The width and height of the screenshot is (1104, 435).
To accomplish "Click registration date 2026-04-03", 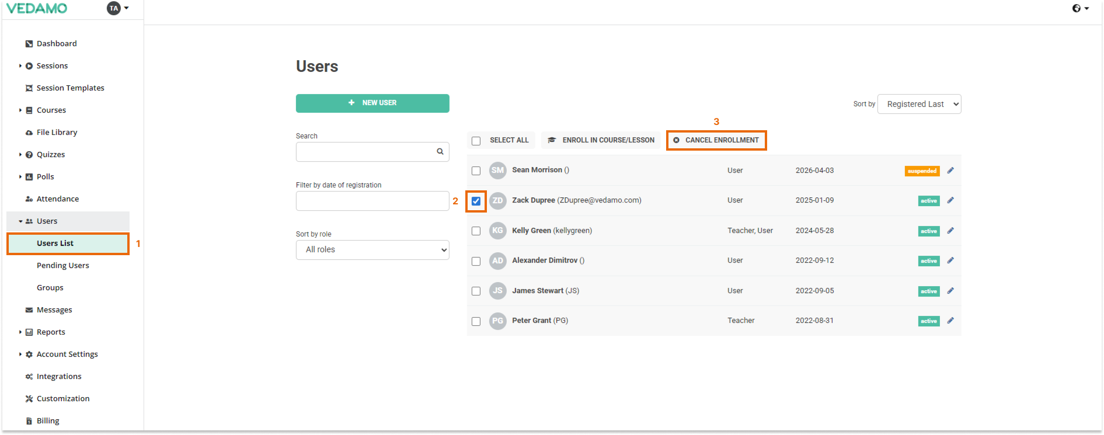I will [814, 170].
